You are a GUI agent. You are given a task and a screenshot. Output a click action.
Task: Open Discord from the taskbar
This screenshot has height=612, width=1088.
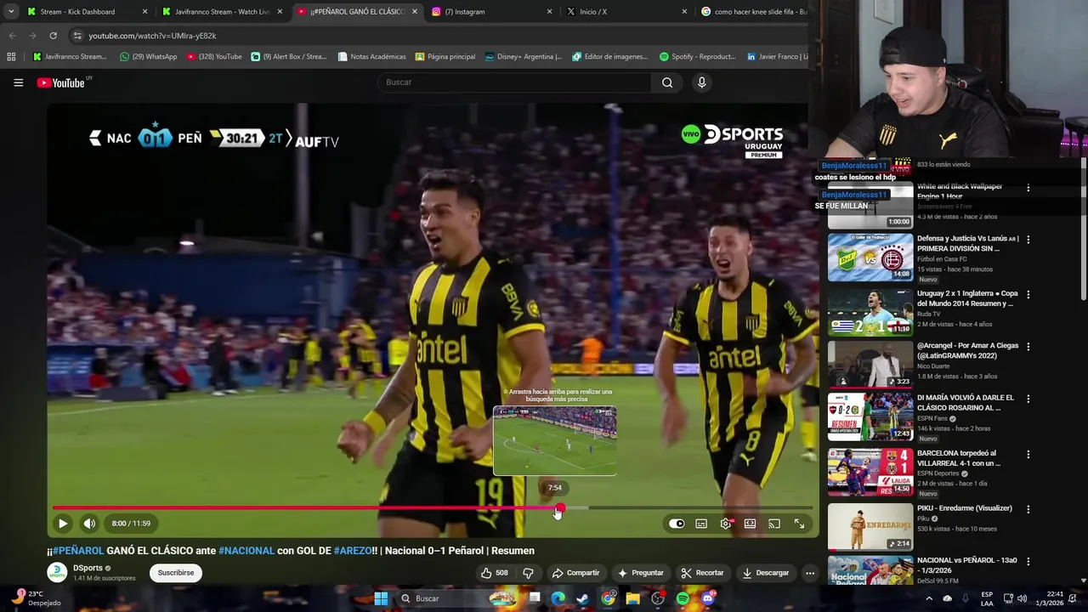click(707, 598)
